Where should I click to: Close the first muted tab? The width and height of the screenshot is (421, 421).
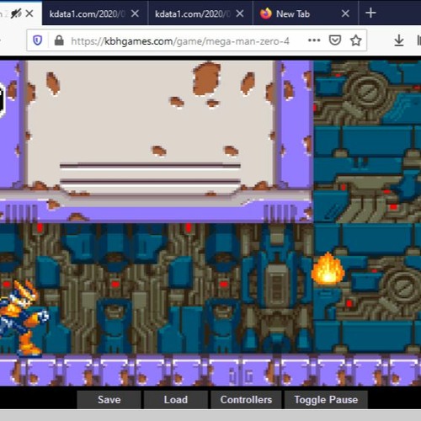coord(29,13)
